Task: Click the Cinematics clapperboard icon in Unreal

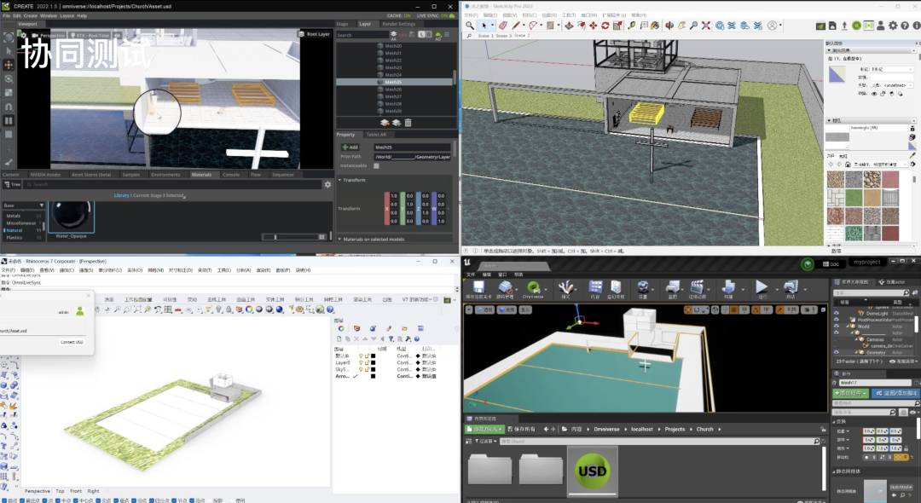Action: point(698,287)
